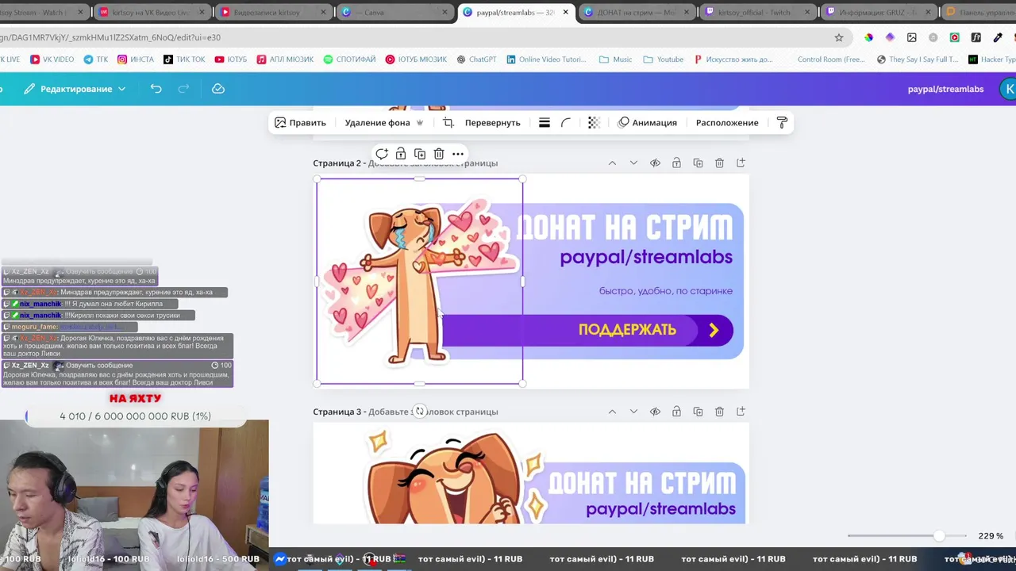
Task: Open the K account avatar
Action: click(1008, 89)
